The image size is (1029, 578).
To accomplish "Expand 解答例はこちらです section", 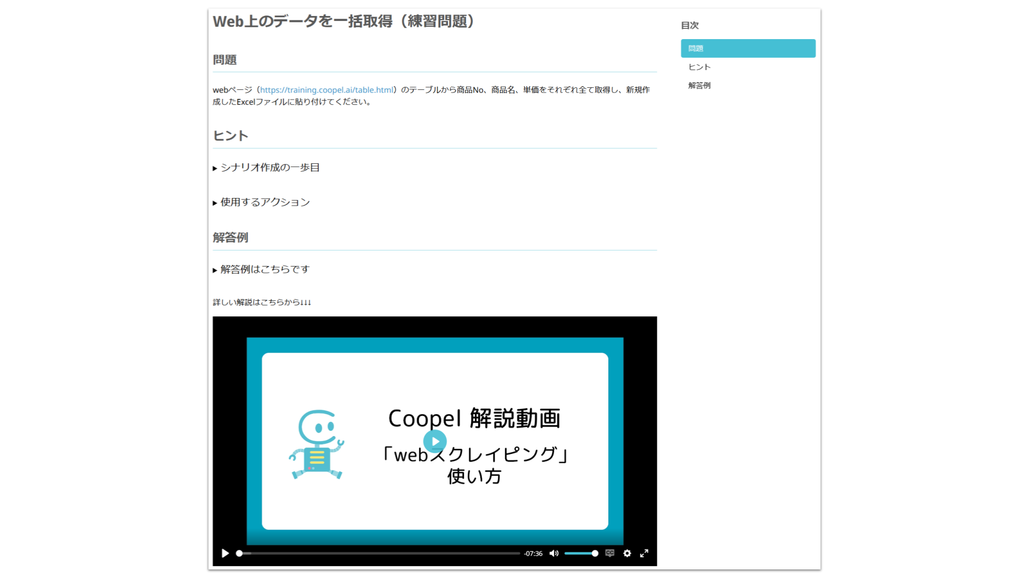I will click(262, 269).
